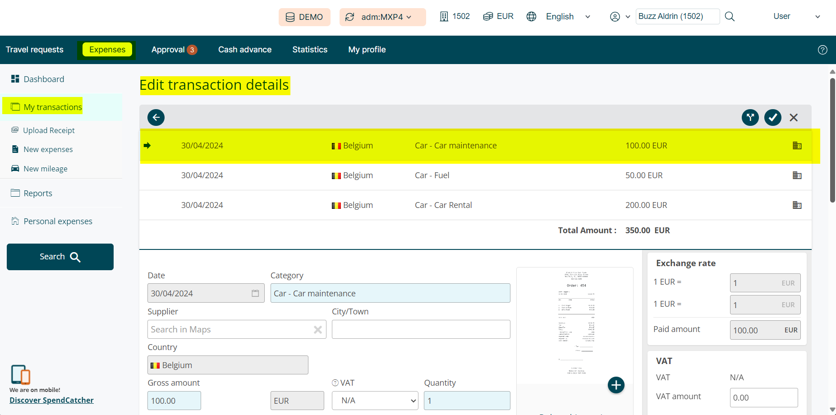Follow the Discover SpendCatcher link
The image size is (836, 415).
click(x=51, y=400)
